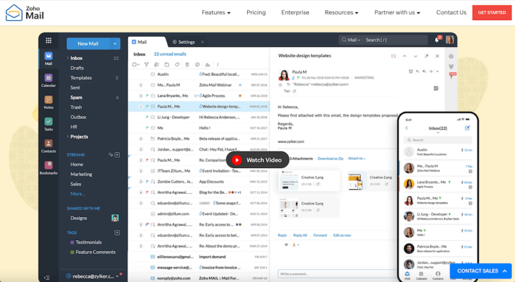The width and height of the screenshot is (515, 282).
Task: Open the Calendar app in sidebar
Action: tap(48, 80)
